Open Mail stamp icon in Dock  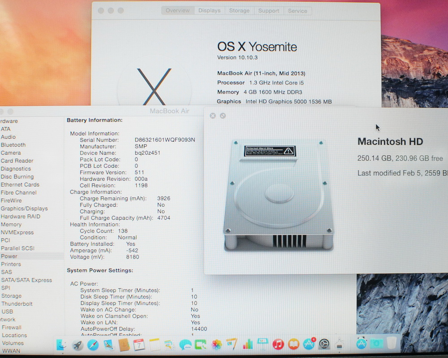(108, 345)
